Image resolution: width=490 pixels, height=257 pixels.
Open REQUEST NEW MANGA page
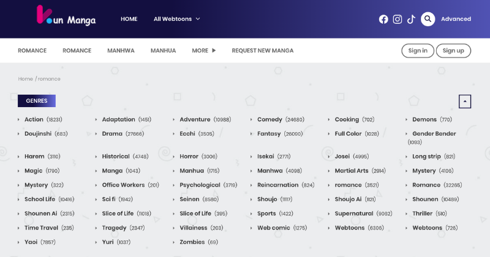click(262, 51)
